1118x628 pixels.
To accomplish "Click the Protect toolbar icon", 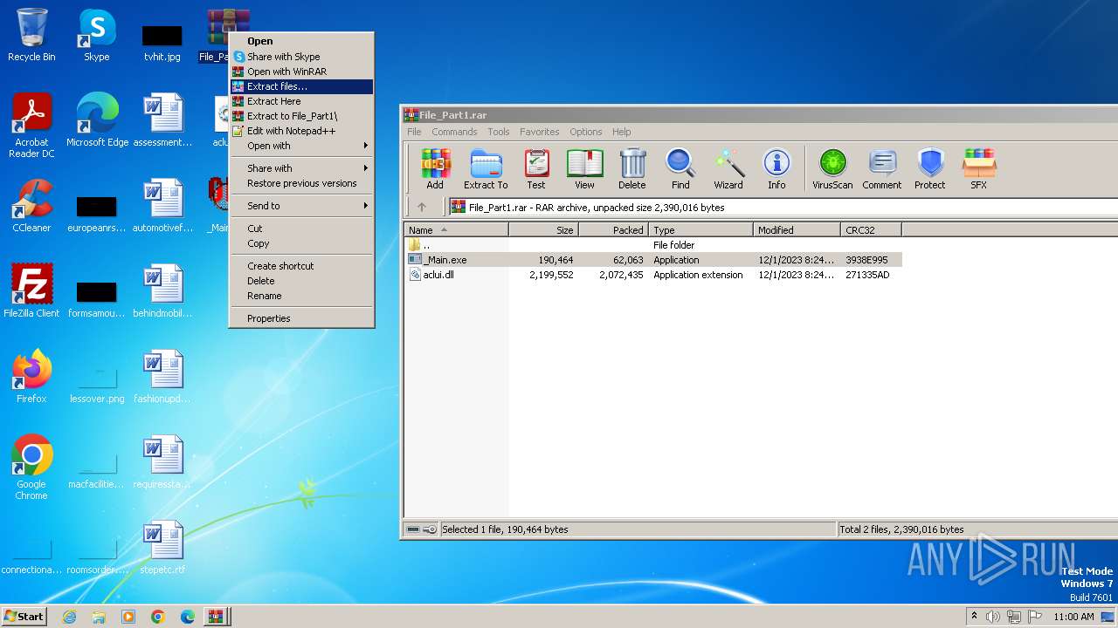I will [x=930, y=168].
